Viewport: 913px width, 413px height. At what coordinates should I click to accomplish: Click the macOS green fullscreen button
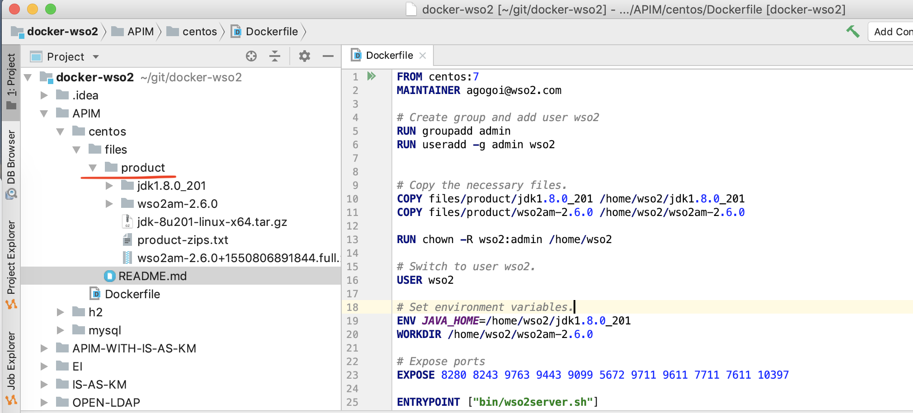click(51, 9)
